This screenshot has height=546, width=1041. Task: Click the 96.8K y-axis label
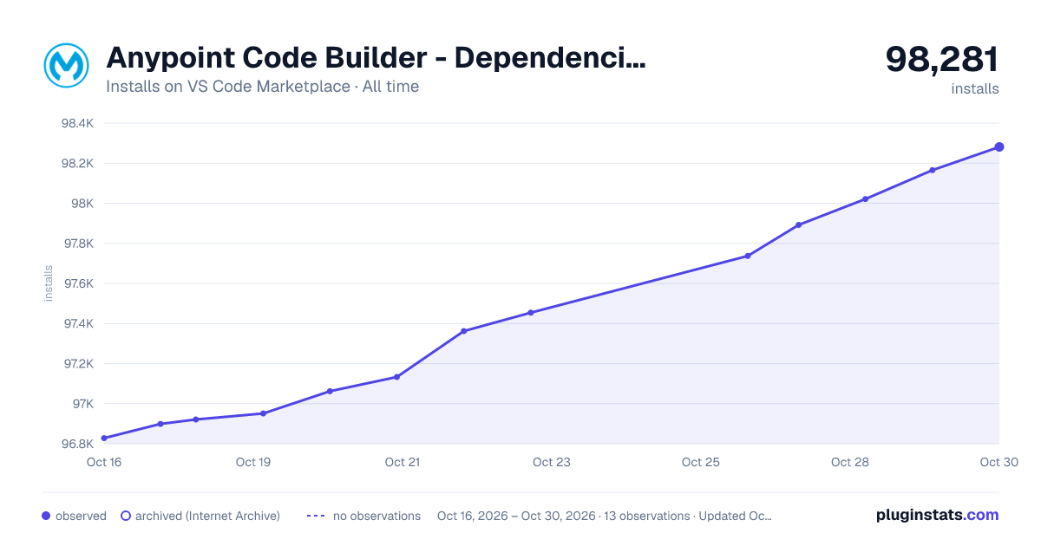(77, 444)
